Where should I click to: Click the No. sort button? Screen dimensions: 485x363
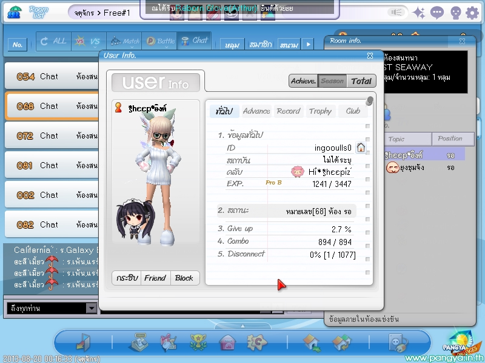pos(18,44)
